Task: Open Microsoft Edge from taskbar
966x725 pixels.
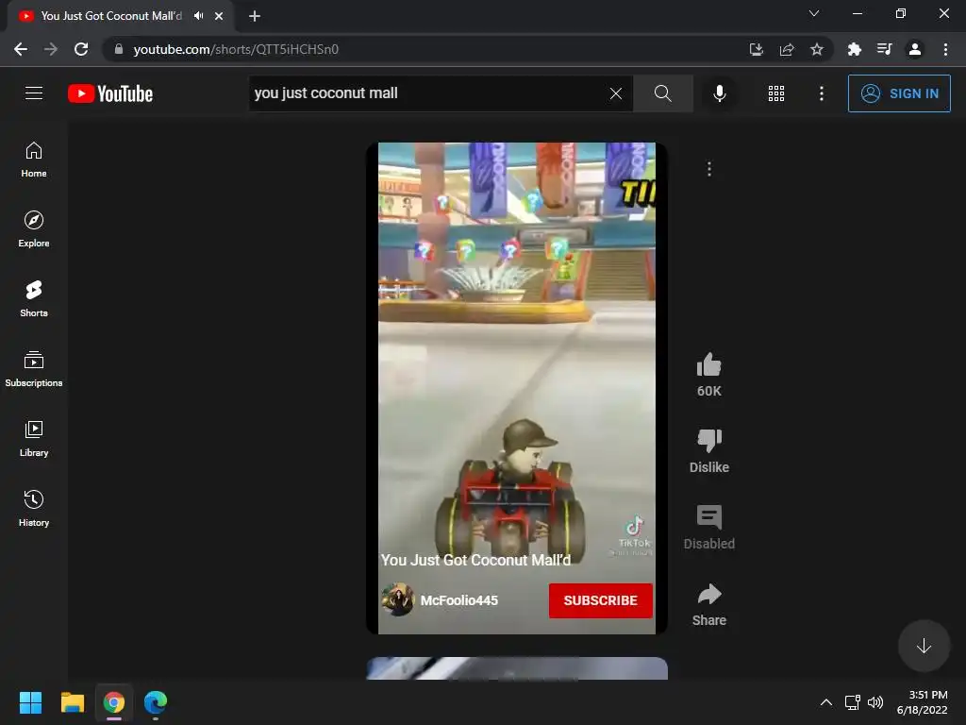Action: 156,702
